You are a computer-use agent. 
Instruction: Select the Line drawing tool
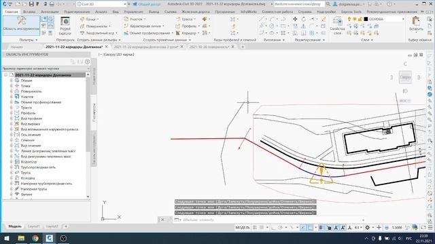point(261,19)
